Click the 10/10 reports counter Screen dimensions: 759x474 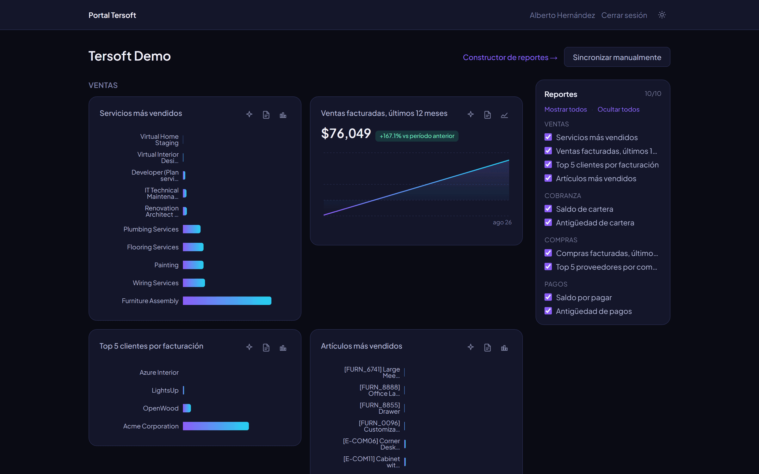tap(653, 94)
